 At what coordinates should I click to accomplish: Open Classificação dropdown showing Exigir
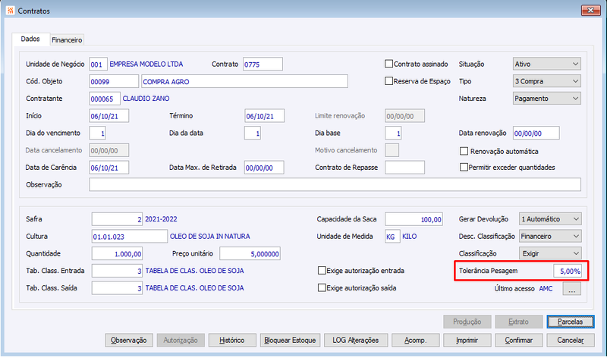click(x=549, y=253)
